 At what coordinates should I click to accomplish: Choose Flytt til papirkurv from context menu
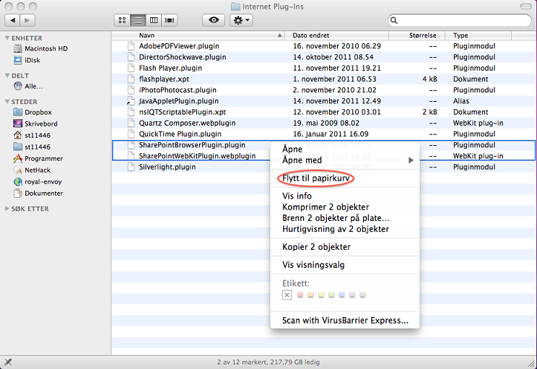[x=318, y=178]
